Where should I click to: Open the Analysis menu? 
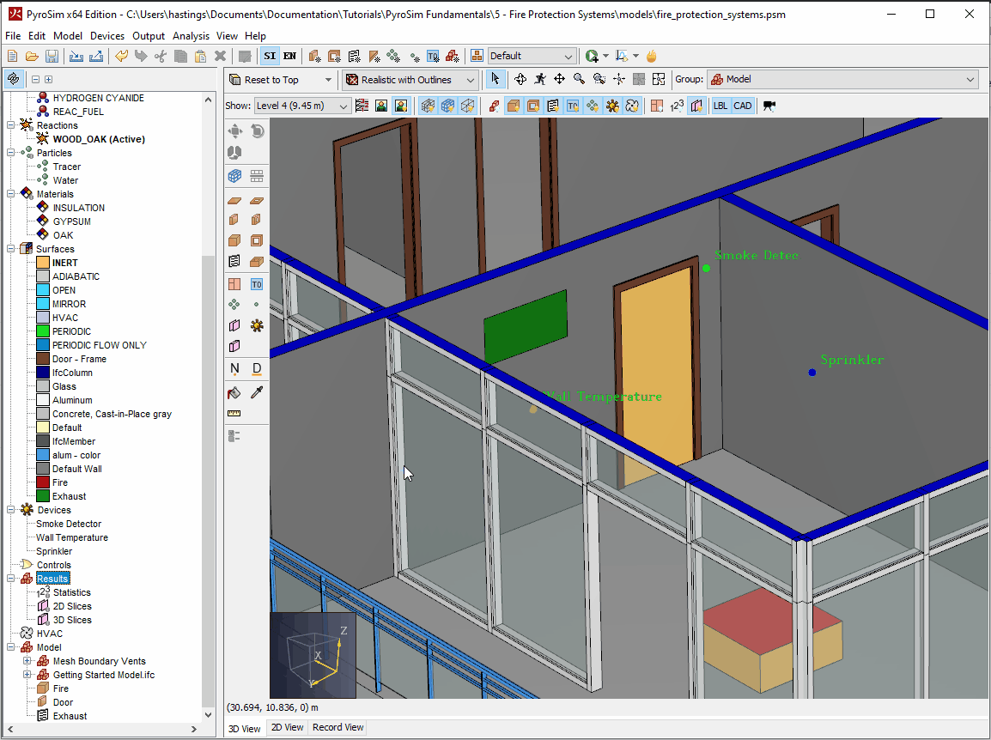click(x=191, y=36)
